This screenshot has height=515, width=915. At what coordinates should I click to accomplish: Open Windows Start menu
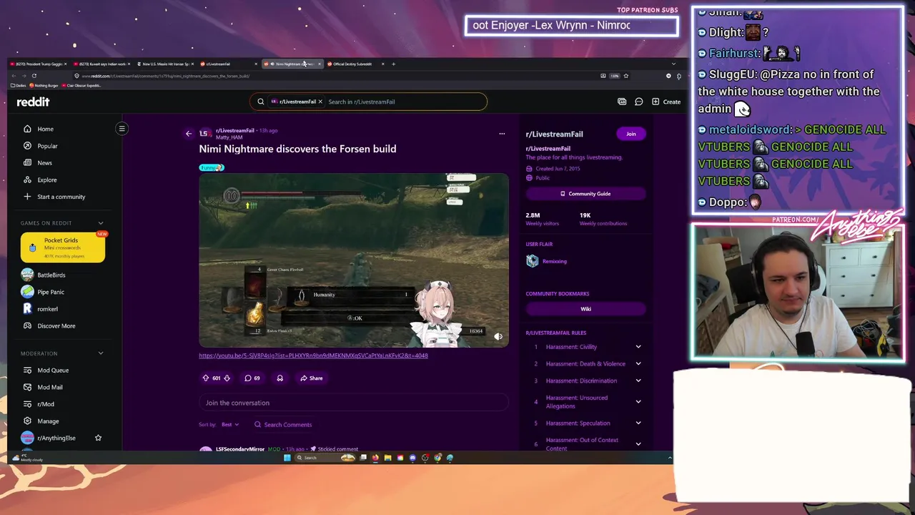point(287,458)
